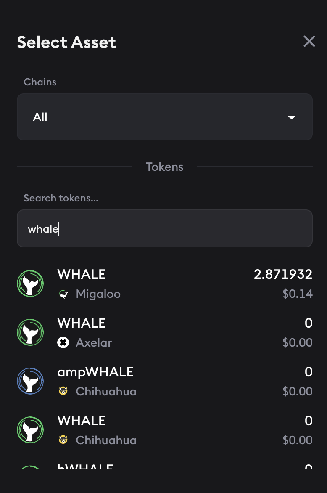Choose the ampWHALE token name
The image size is (327, 493).
[x=95, y=372]
